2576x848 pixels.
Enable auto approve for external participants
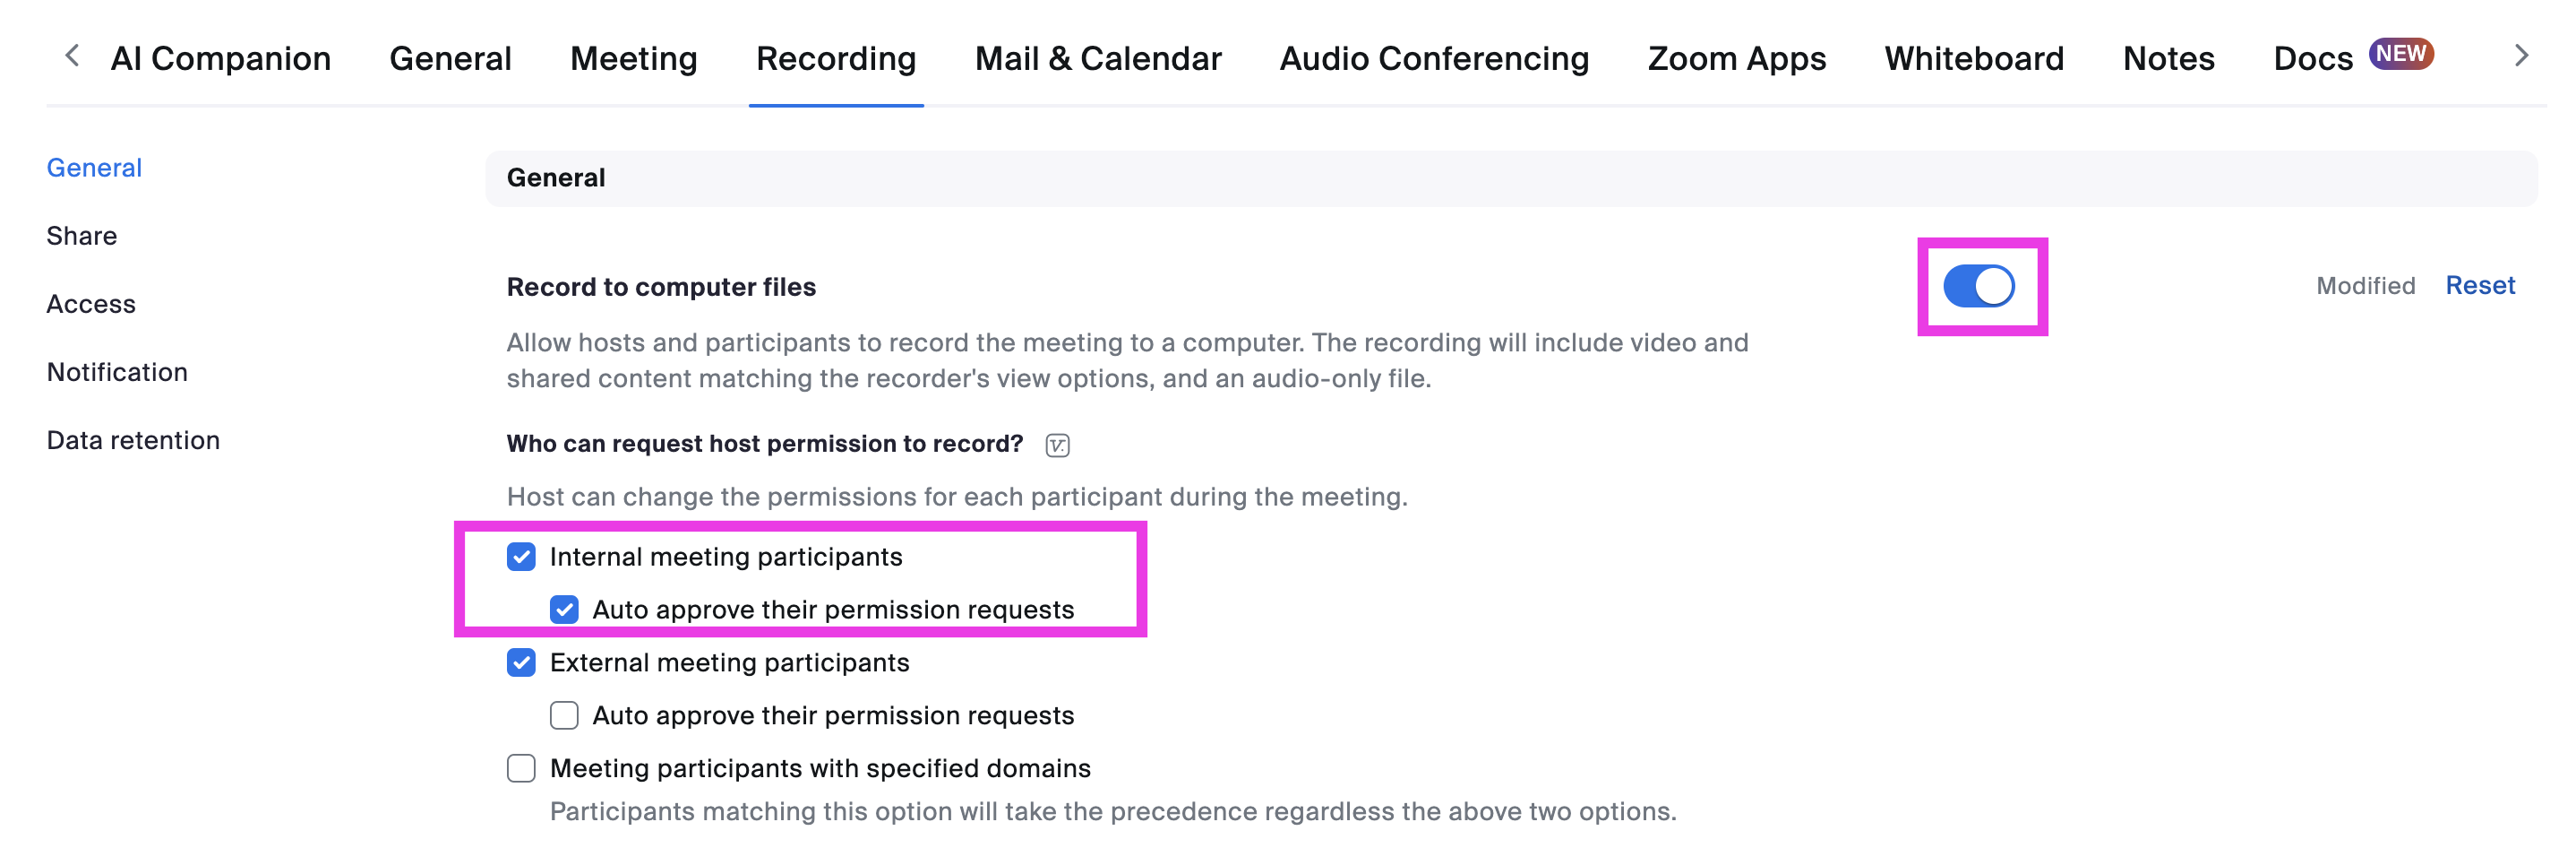pyautogui.click(x=564, y=716)
